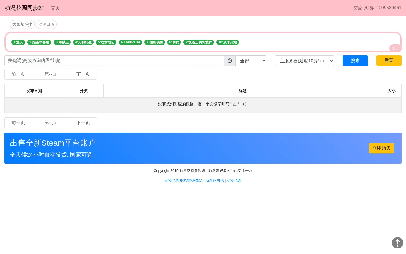Select hot keyword 1:遮天
Screen dimensions: 406x254
(x=18, y=42)
